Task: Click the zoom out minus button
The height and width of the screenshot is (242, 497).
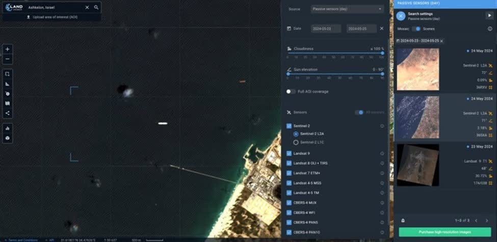Action: pyautogui.click(x=8, y=59)
